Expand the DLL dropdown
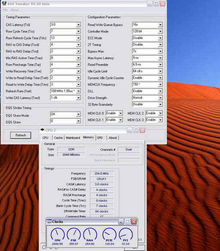The image size is (220, 251). click(x=160, y=91)
